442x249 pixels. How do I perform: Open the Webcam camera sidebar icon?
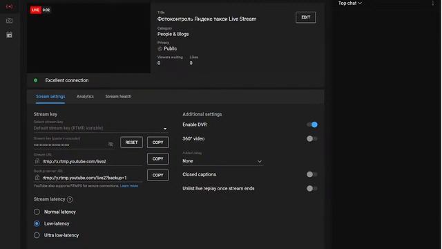coord(9,21)
